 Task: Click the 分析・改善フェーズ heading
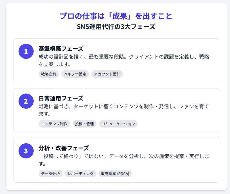pos(64,148)
